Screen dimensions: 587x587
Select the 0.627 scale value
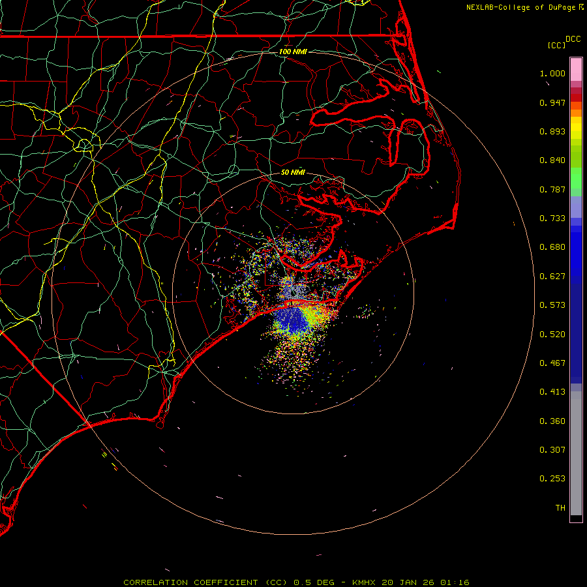[552, 277]
